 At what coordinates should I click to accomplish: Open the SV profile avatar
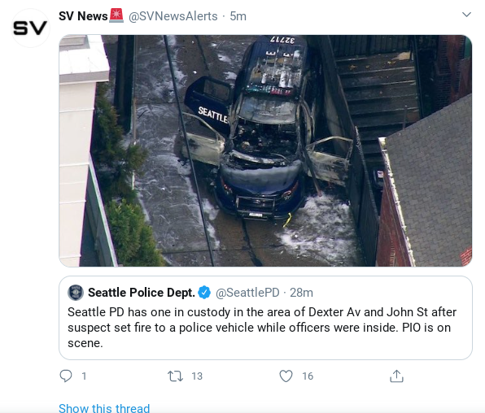(x=30, y=28)
